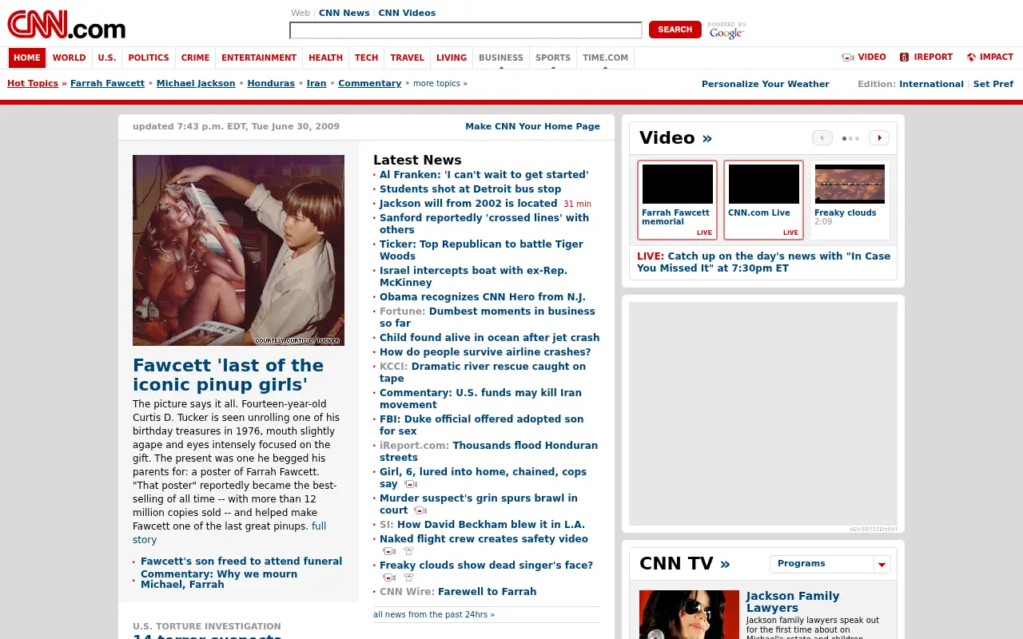Select the carousel page indicator dots
The height and width of the screenshot is (639, 1023).
pyautogui.click(x=850, y=138)
